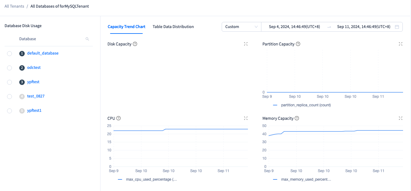Screen dimensions: 411x191
Task: Open the ypftest database link
Action: tap(33, 82)
